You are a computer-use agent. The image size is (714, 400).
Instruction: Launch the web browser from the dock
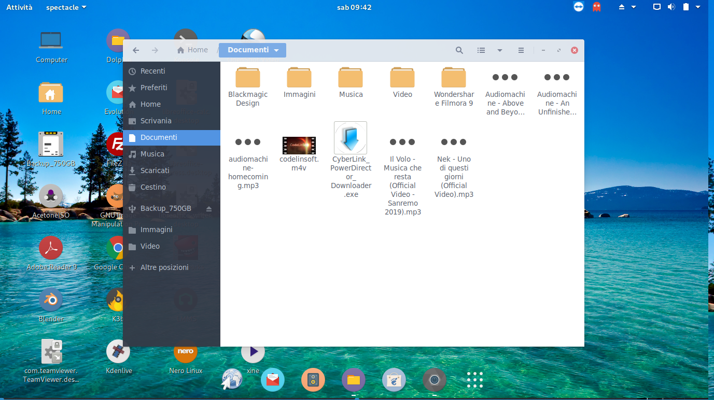click(232, 380)
